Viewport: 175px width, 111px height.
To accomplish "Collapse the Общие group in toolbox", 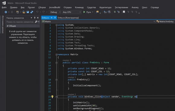I will click(x=8, y=26).
